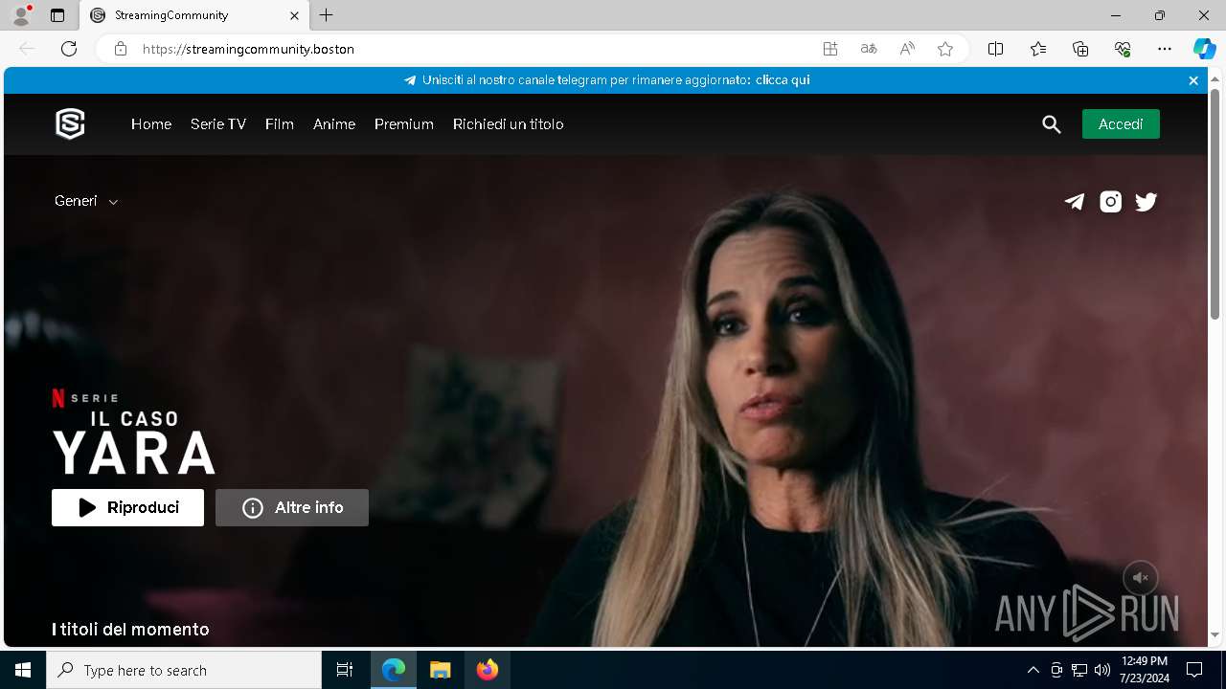Open File Explorer from taskbar
The image size is (1226, 689).
pos(440,670)
